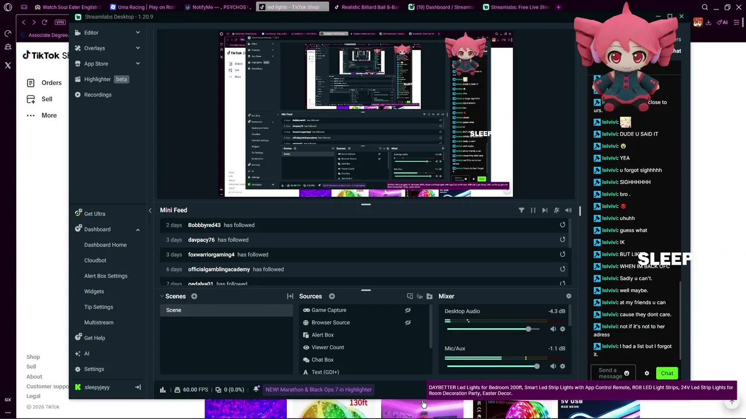746x419 pixels.
Task: Open the Mic/Aux settings gear
Action: click(562, 366)
